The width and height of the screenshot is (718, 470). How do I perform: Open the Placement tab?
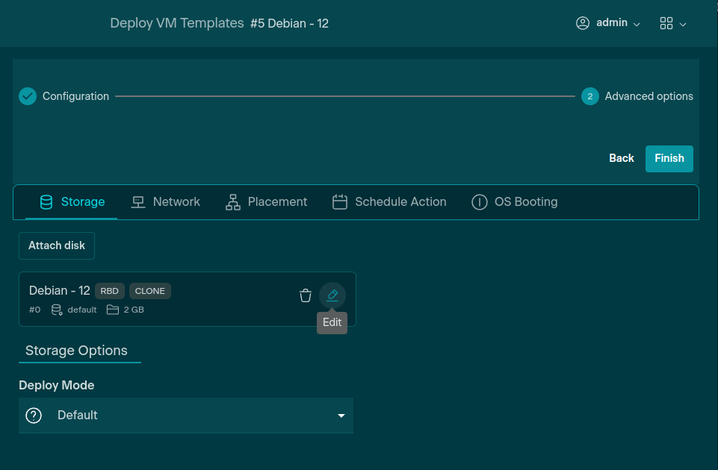266,202
